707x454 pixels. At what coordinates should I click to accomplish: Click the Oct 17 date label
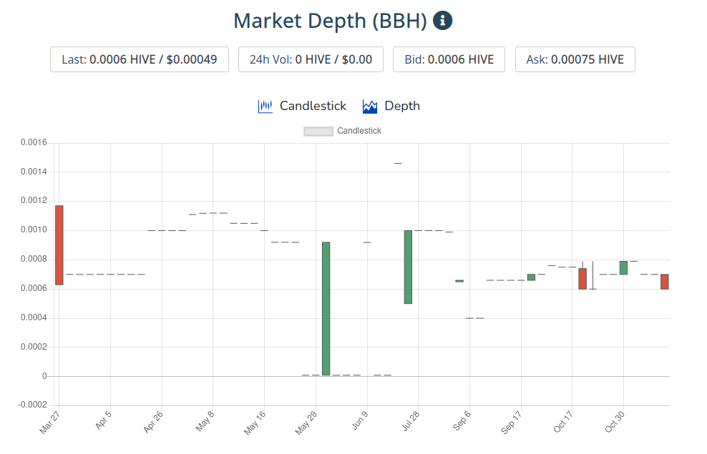point(563,422)
